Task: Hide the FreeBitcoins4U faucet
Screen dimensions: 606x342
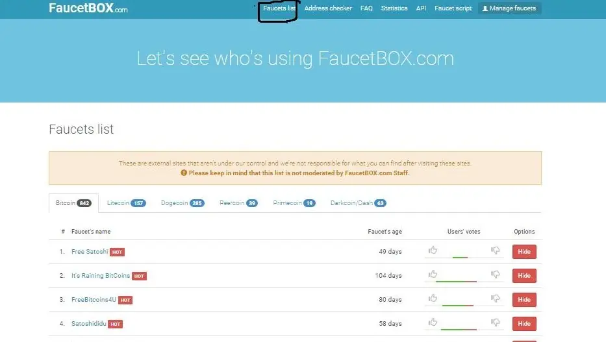Action: click(x=524, y=300)
